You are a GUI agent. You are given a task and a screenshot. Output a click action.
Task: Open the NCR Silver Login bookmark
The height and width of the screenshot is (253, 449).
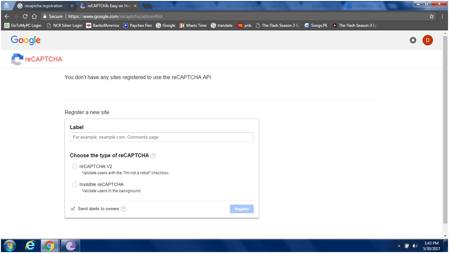[x=64, y=26]
